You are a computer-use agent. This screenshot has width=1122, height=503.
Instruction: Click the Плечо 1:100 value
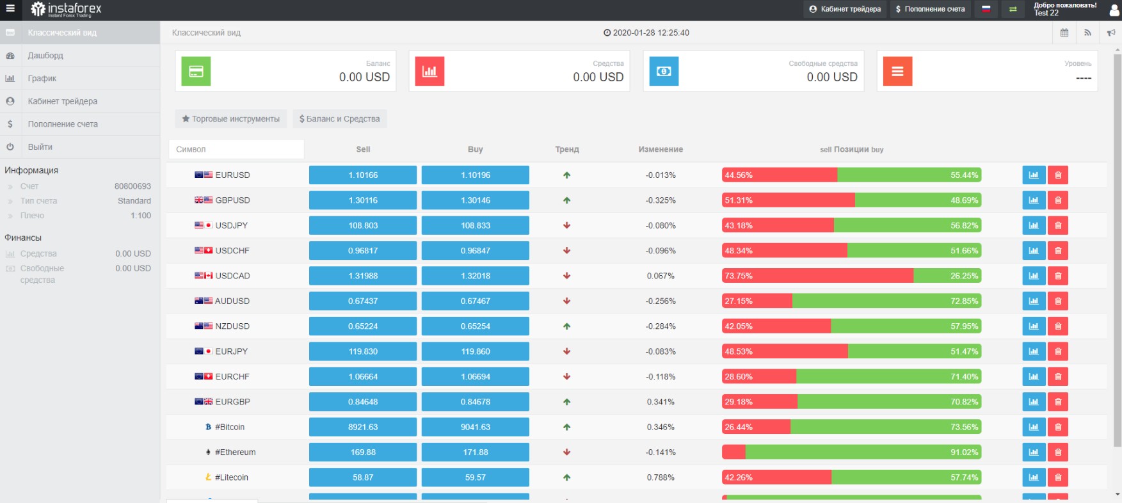[x=141, y=216]
